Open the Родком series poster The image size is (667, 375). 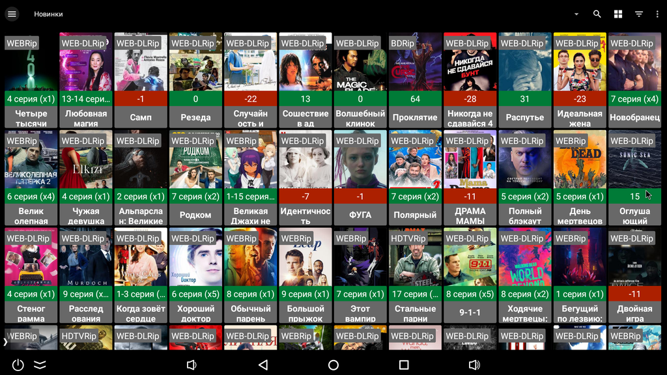(x=195, y=160)
